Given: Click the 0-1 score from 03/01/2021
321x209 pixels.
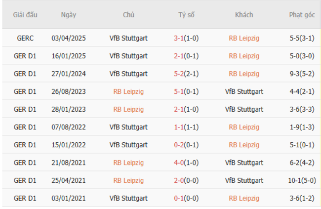Looking at the screenshot, I should click(180, 198).
